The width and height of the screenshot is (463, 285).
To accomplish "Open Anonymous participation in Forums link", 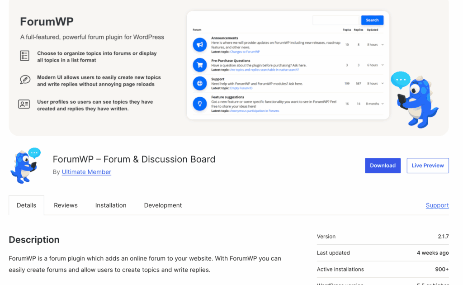I will [255, 111].
